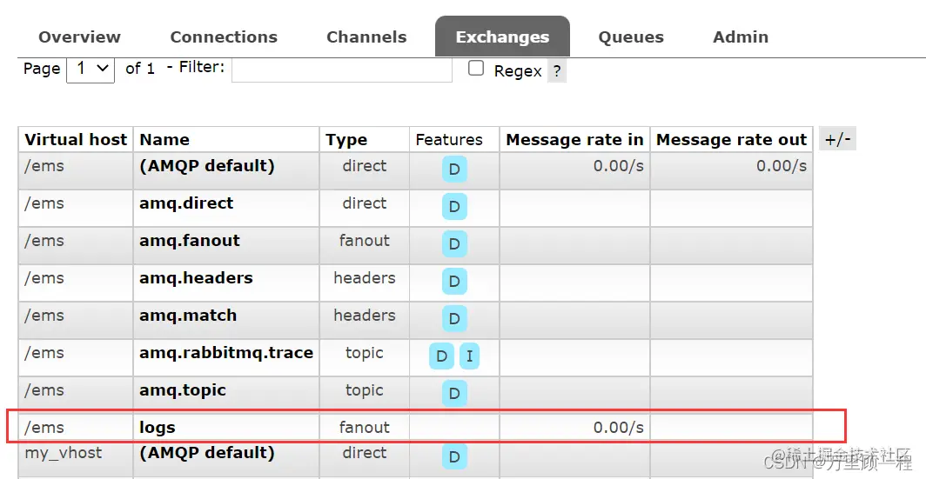Switch to the Overview tab
Viewport: 926px width, 479px height.
point(79,37)
